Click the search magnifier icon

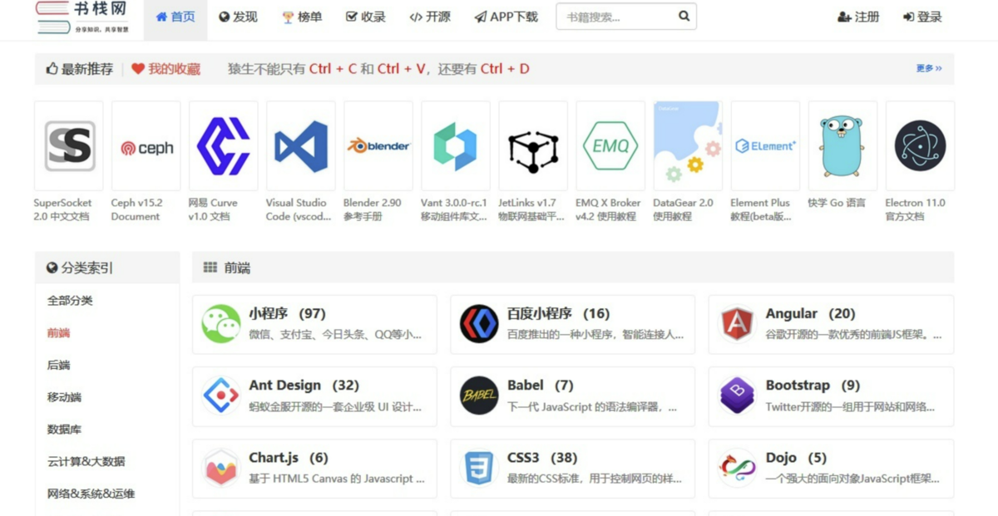pos(683,15)
